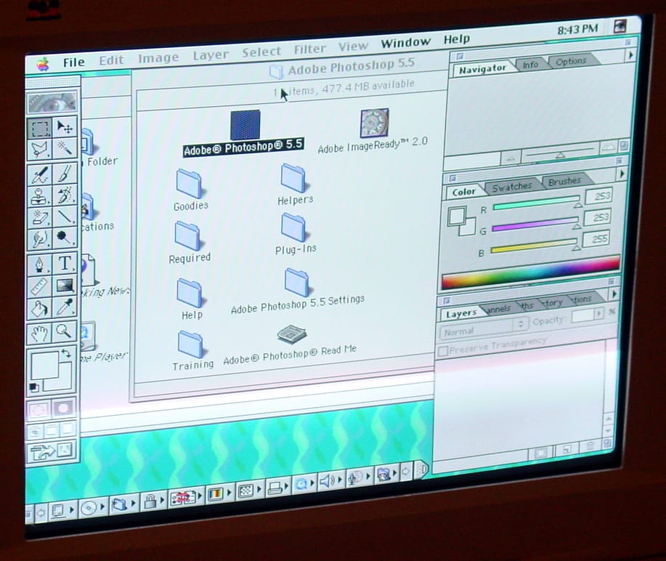
Task: Open the Window menu
Action: [x=406, y=42]
